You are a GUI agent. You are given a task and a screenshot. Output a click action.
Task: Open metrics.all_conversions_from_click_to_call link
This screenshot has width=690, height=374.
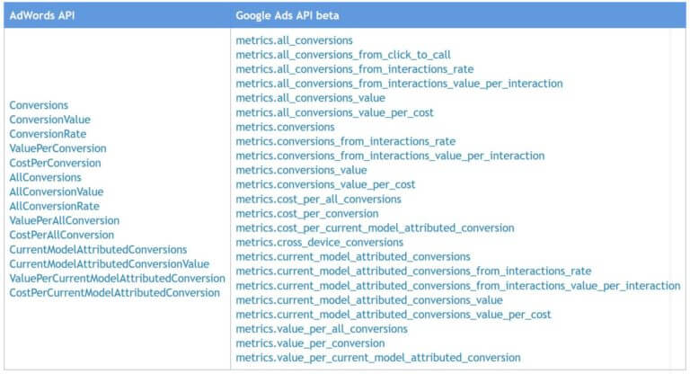point(343,55)
